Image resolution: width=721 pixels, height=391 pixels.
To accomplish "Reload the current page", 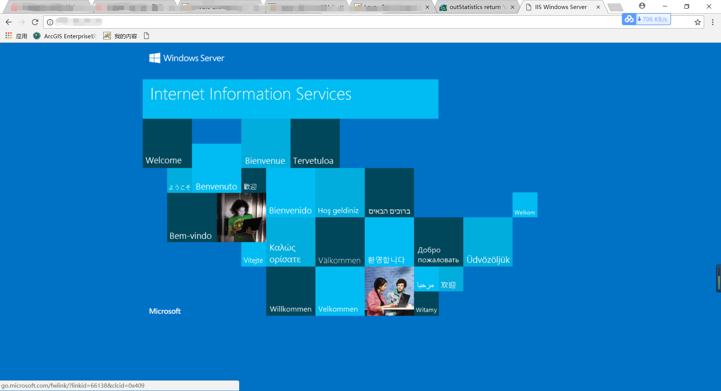I will (x=35, y=22).
